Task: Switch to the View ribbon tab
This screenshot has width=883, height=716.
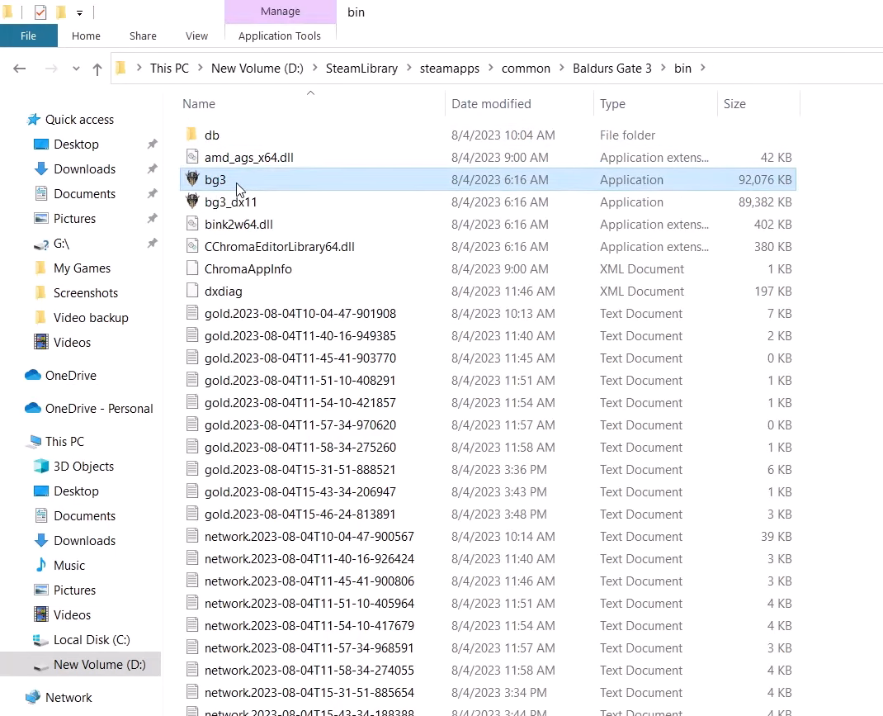Action: (196, 36)
